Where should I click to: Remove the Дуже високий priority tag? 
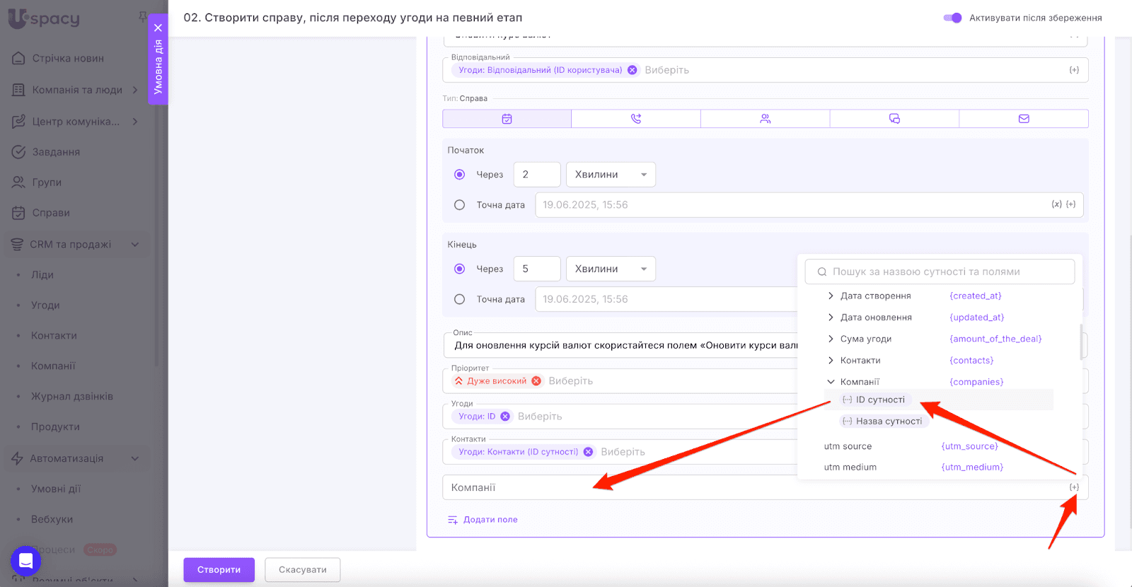click(x=536, y=381)
